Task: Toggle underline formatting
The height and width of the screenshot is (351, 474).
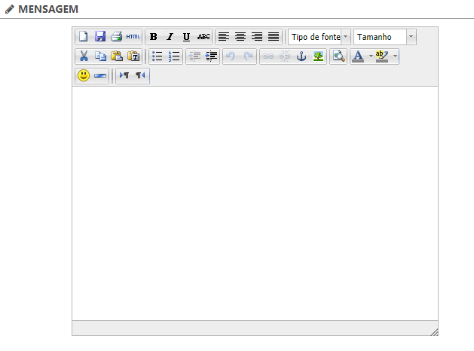Action: [x=187, y=37]
